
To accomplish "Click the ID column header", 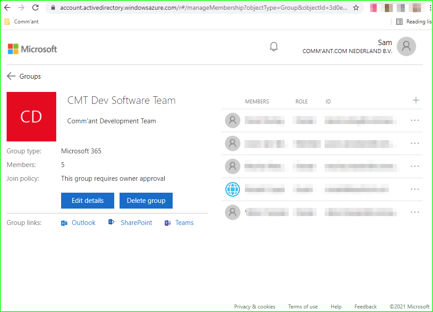I will coord(328,102).
